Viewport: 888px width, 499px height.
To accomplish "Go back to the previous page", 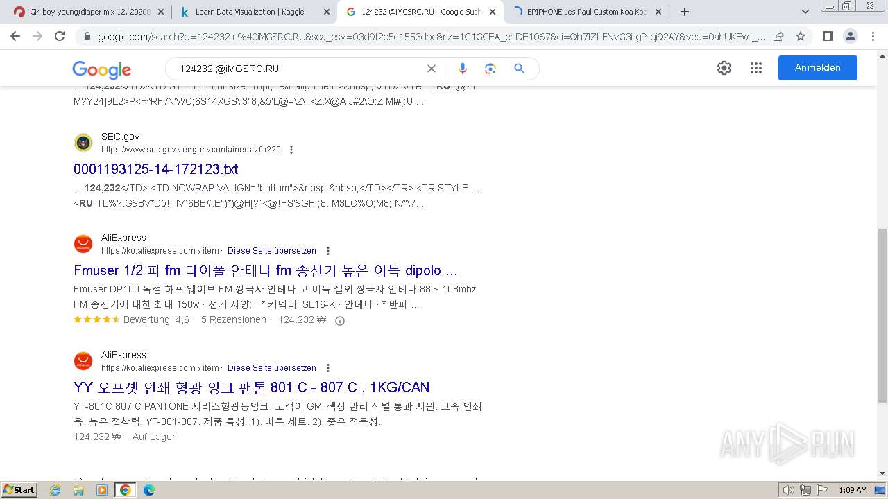I will pos(15,36).
